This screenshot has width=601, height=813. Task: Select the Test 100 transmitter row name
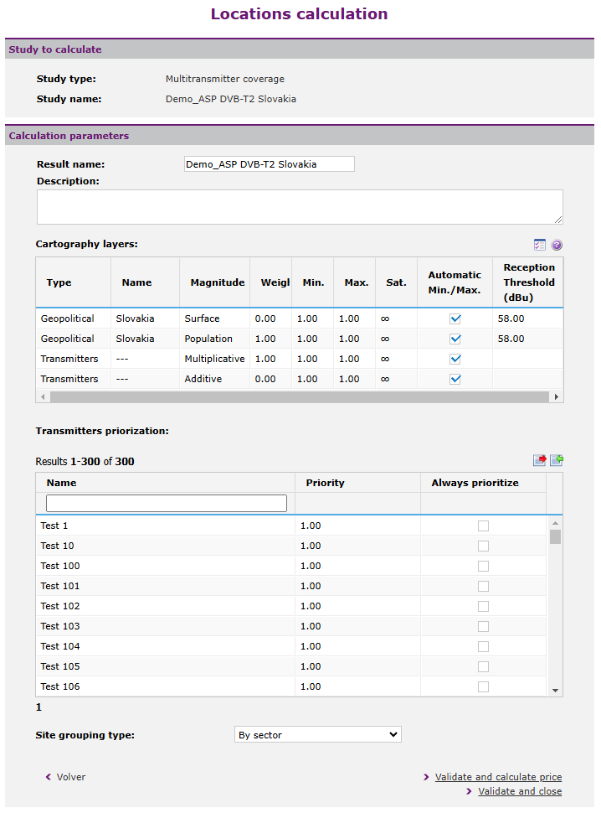click(60, 567)
